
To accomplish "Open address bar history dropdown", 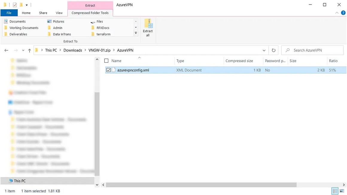I will click(x=264, y=50).
